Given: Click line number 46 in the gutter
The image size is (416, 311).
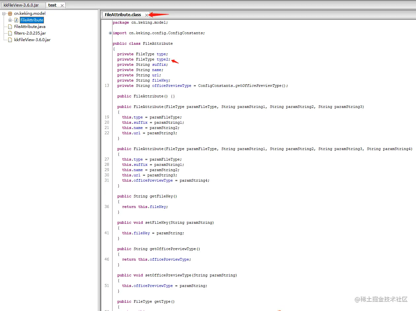Looking at the screenshot, I should (x=107, y=259).
